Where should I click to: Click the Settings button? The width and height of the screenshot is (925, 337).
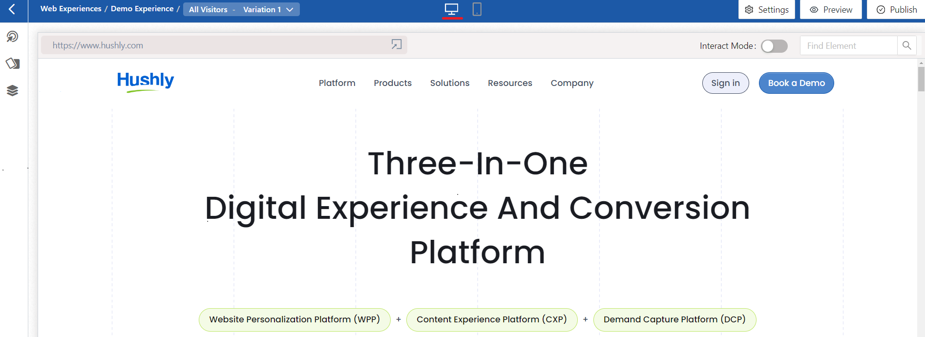(767, 9)
